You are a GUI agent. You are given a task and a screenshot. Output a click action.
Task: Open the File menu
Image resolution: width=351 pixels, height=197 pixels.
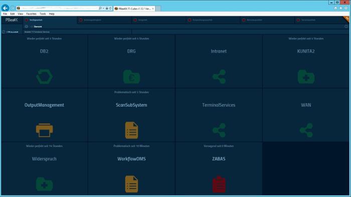coord(5,14)
